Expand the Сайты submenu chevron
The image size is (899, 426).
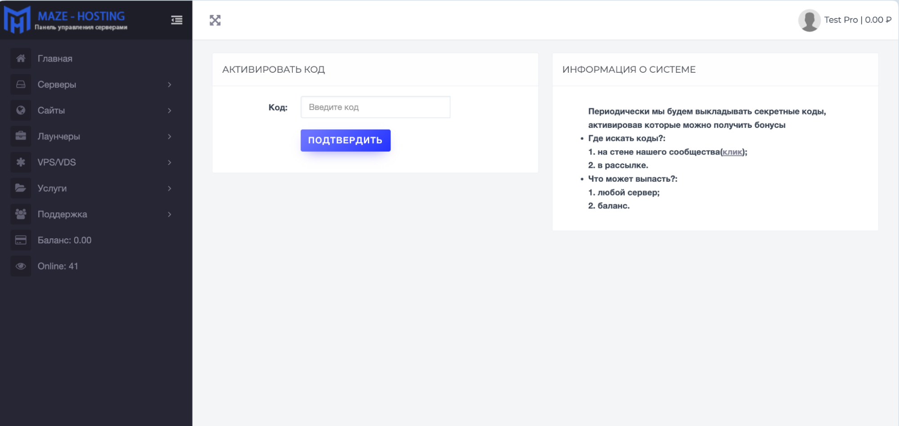coord(170,110)
